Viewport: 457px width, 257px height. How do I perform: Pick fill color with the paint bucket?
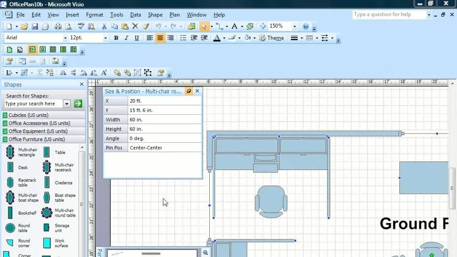pos(247,38)
